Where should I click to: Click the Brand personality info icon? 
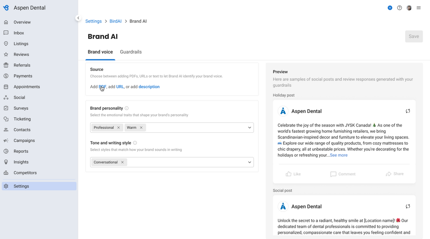pyautogui.click(x=126, y=108)
